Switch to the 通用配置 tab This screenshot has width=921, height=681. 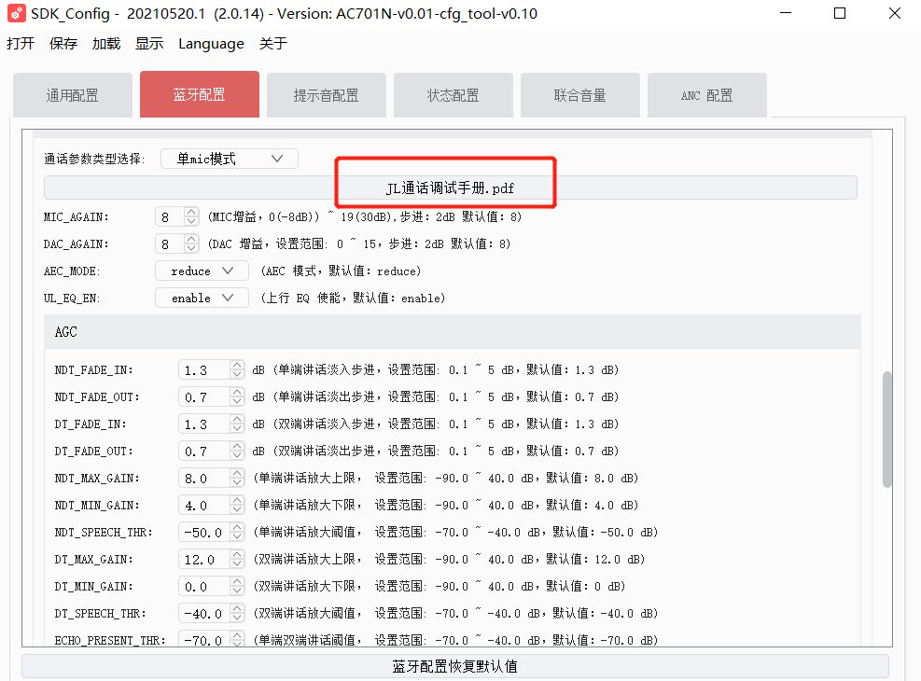click(x=73, y=95)
